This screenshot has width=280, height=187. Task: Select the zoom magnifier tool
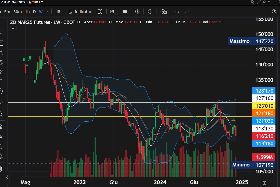1,114
